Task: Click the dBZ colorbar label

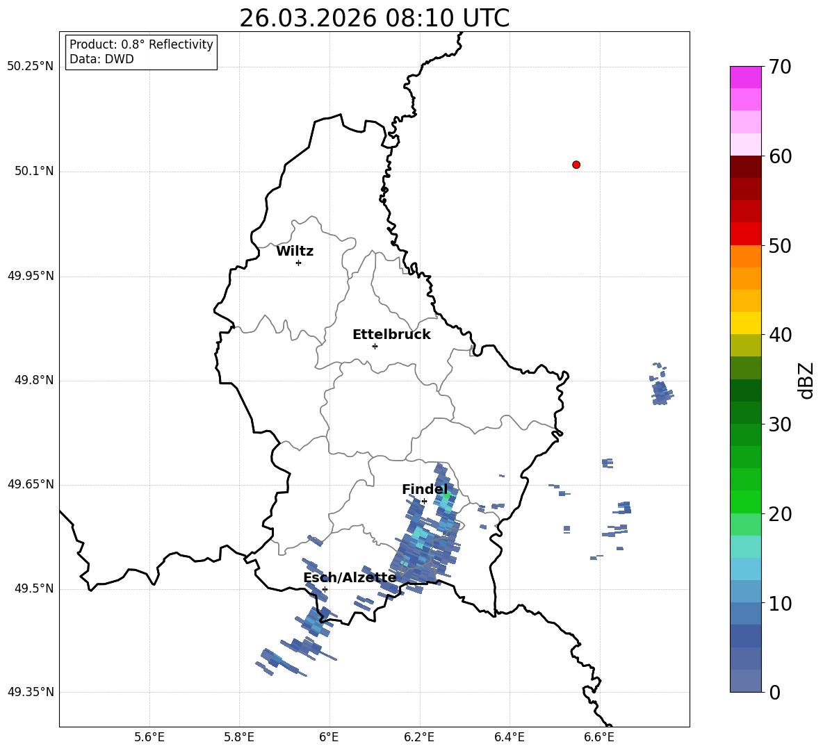Action: tap(807, 380)
